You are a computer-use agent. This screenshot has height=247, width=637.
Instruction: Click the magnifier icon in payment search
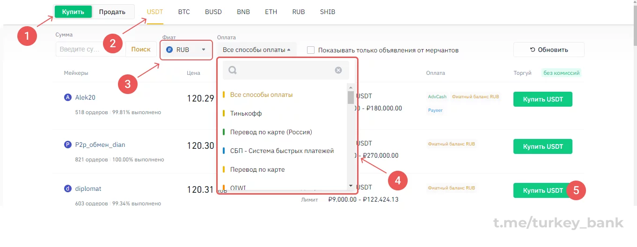[x=233, y=70]
